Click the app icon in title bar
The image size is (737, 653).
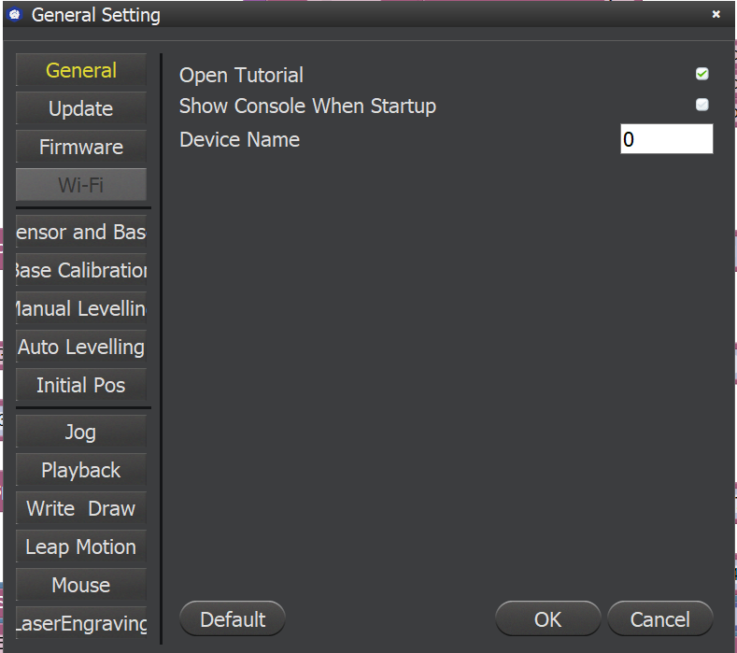(15, 15)
